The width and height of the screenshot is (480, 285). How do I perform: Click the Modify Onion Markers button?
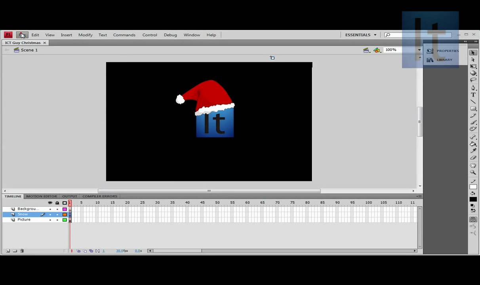pos(97,251)
